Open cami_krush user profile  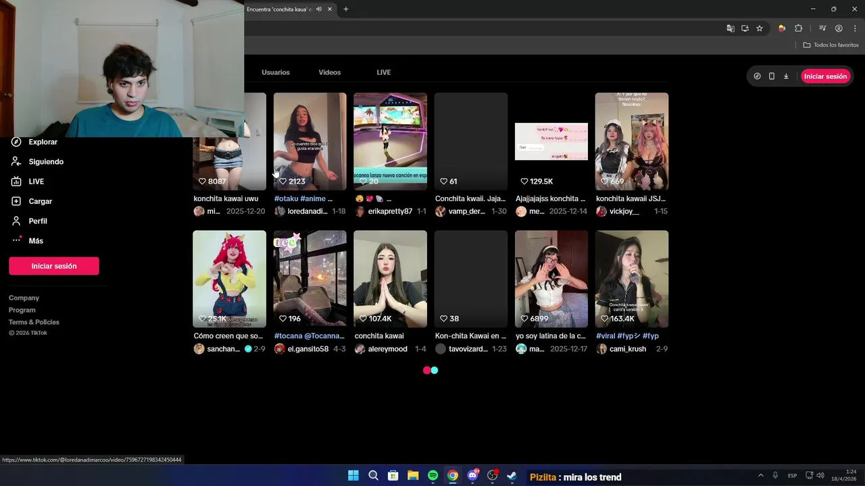(628, 349)
